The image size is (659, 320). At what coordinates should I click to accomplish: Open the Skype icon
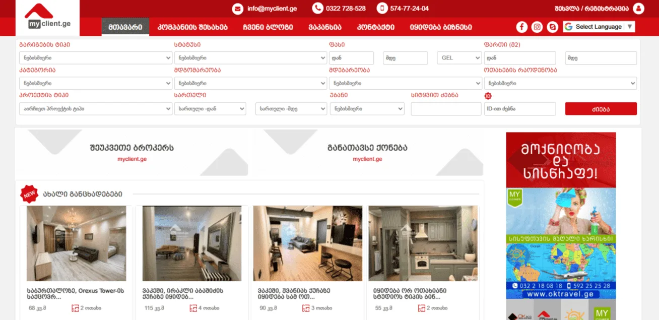pos(553,27)
